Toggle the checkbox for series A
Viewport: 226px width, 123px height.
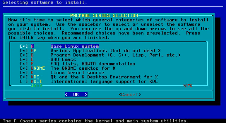click(x=24, y=46)
